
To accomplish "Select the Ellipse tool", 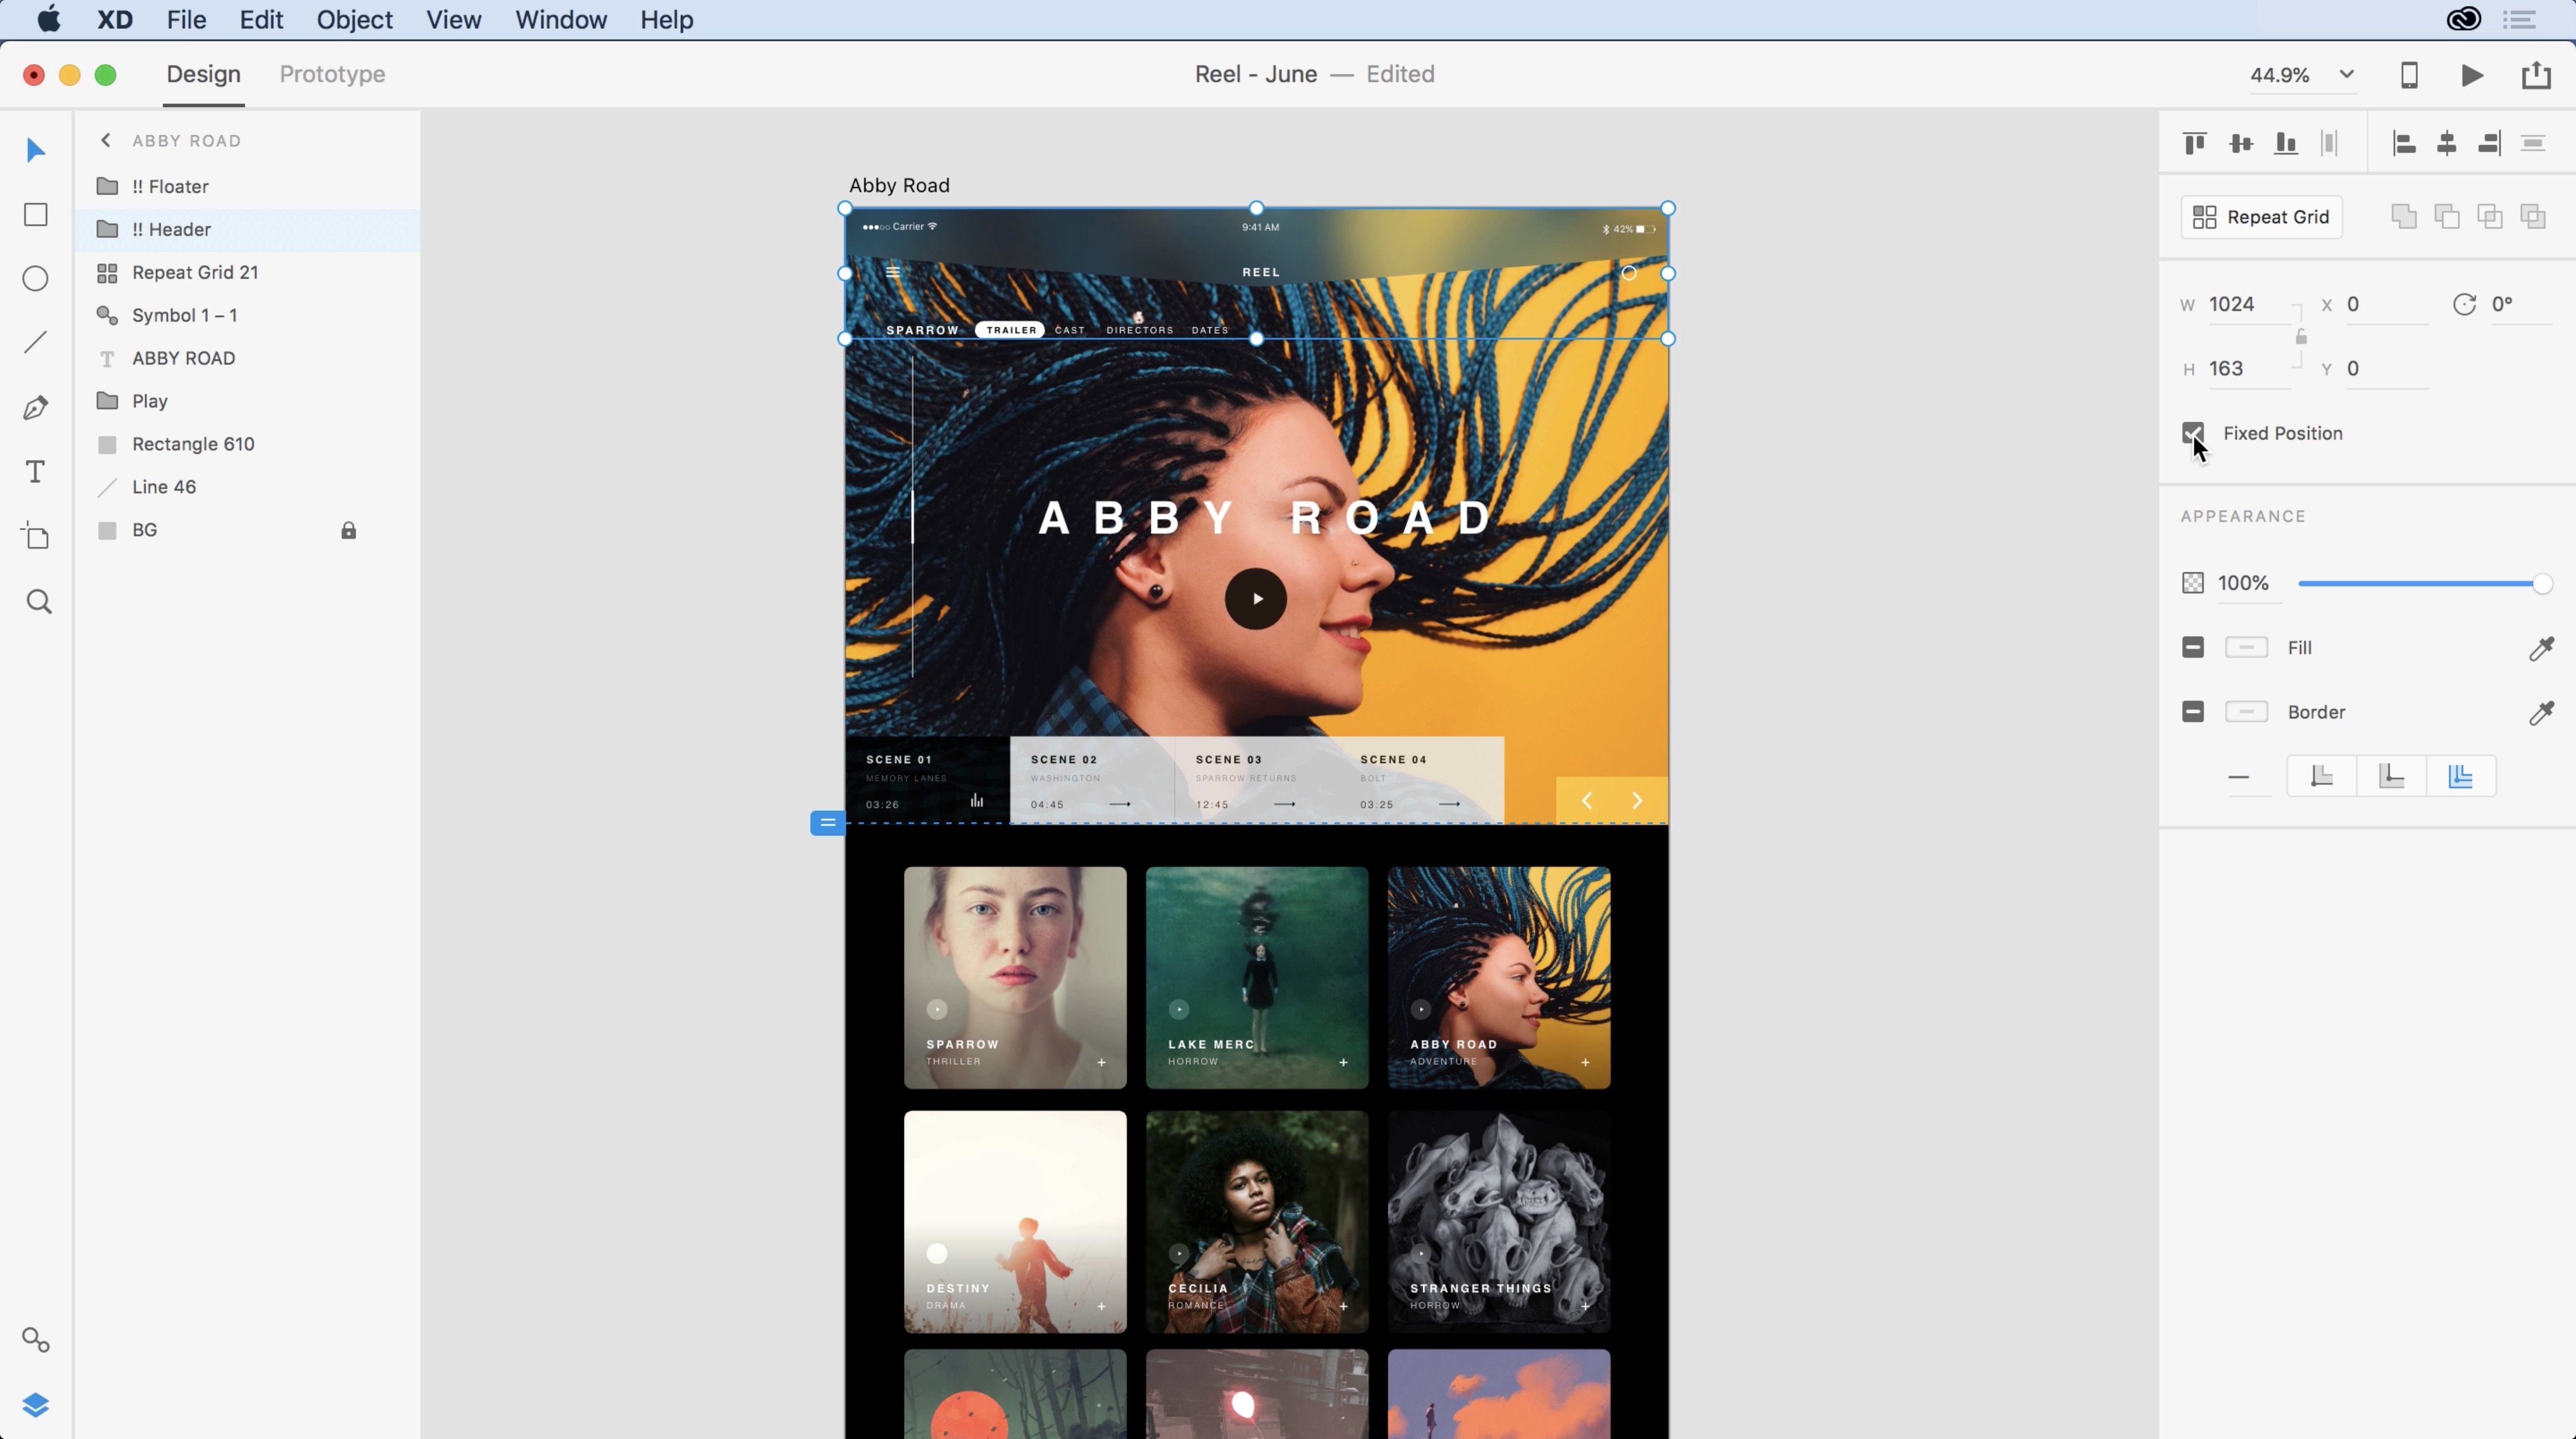I will click(x=36, y=279).
